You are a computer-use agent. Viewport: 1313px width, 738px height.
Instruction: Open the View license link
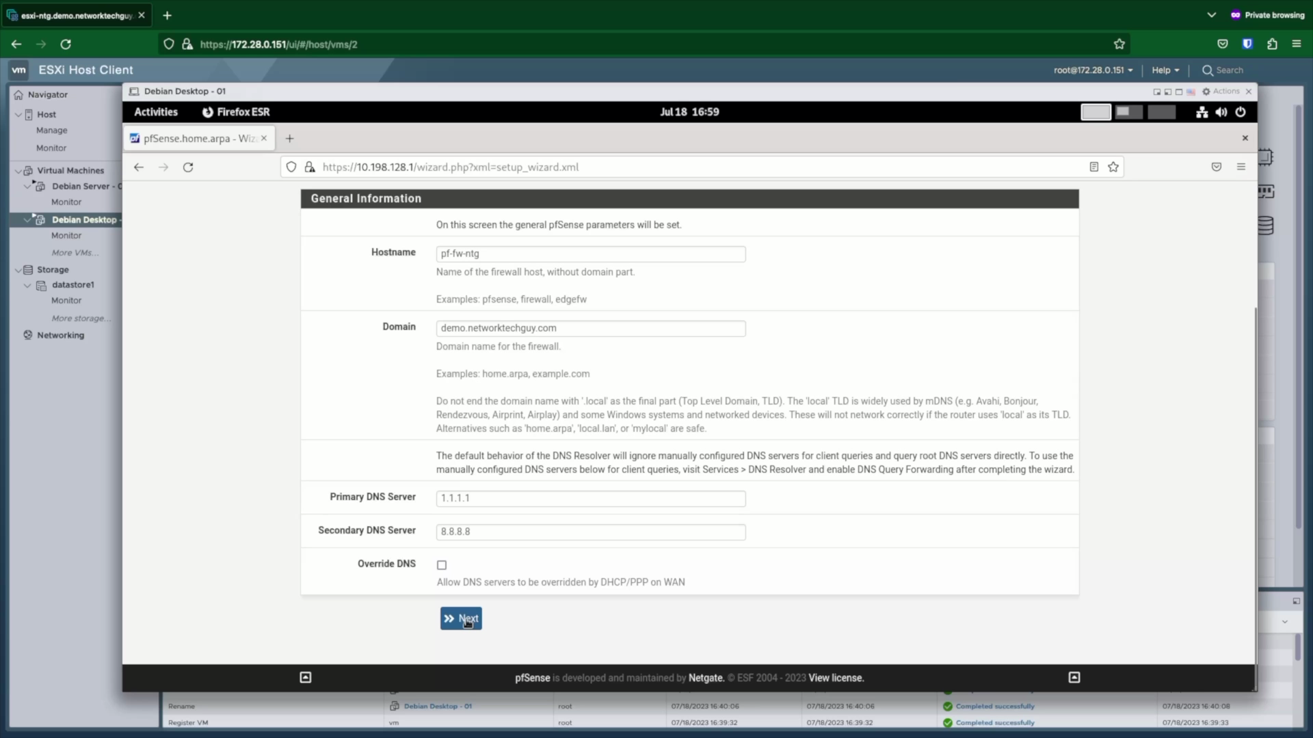coord(836,678)
